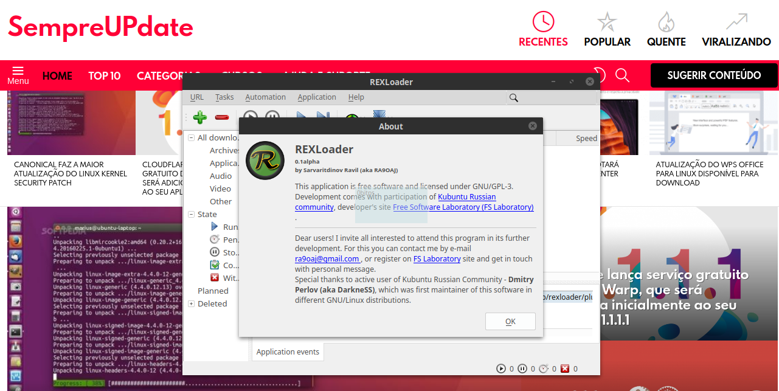Select the Planned tree item

pyautogui.click(x=213, y=291)
